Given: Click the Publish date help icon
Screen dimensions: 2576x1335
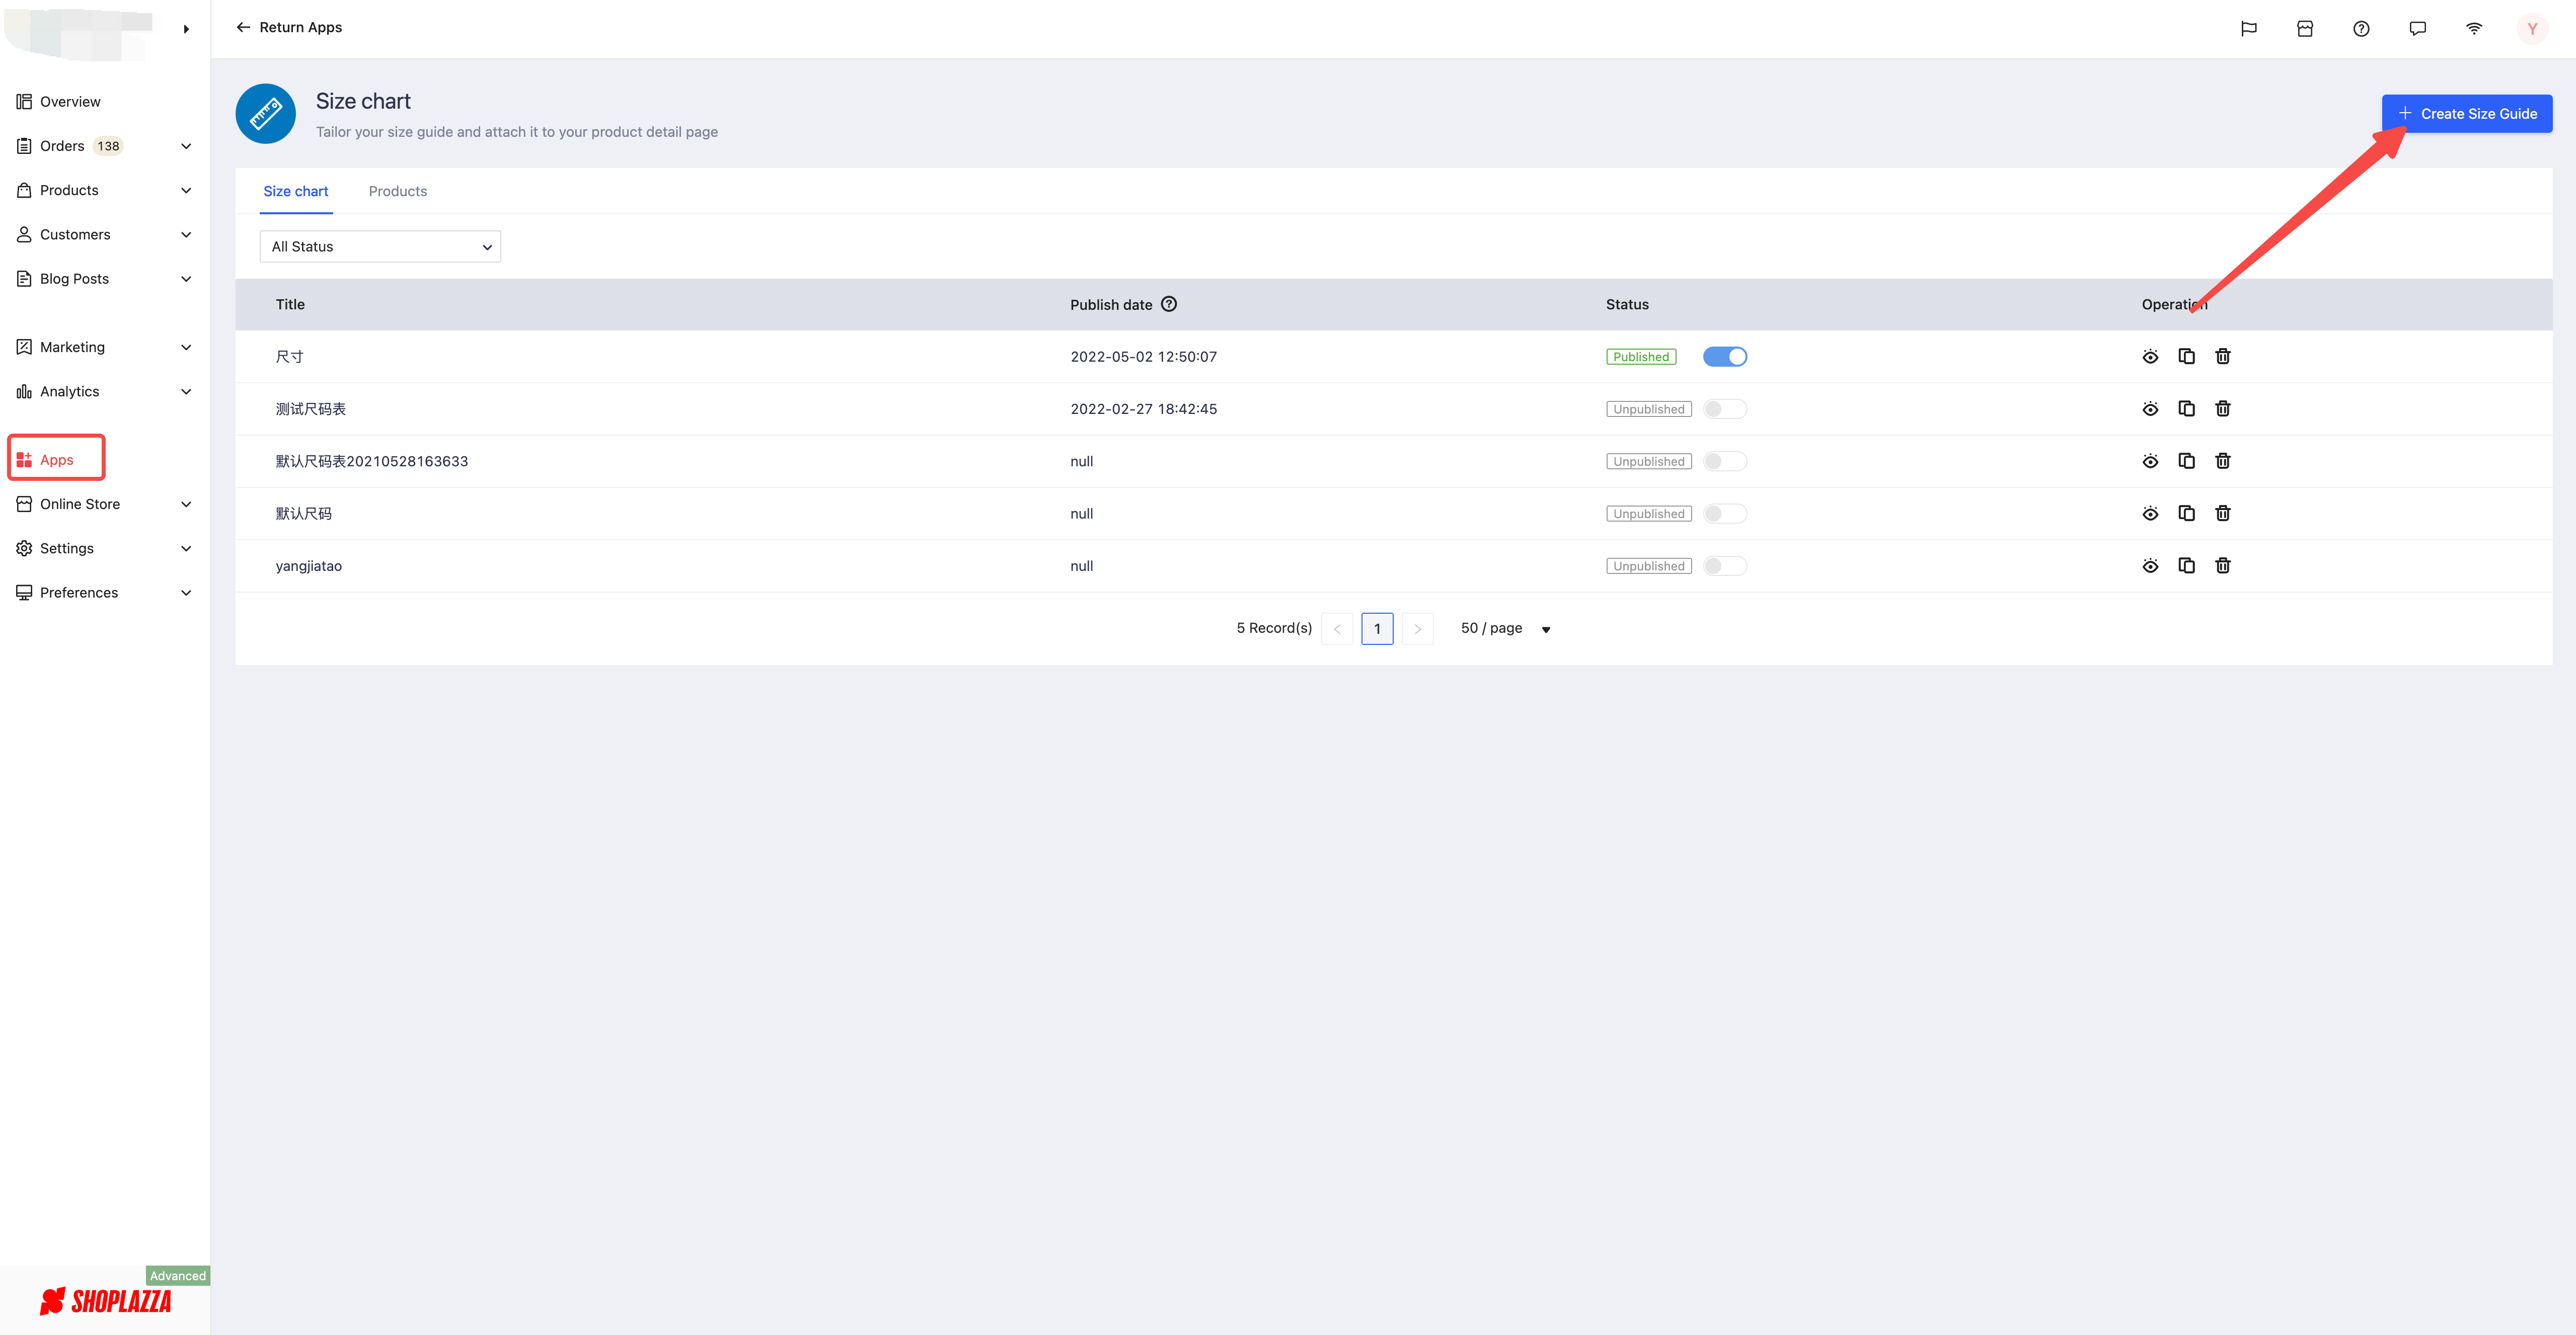Looking at the screenshot, I should 1168,304.
